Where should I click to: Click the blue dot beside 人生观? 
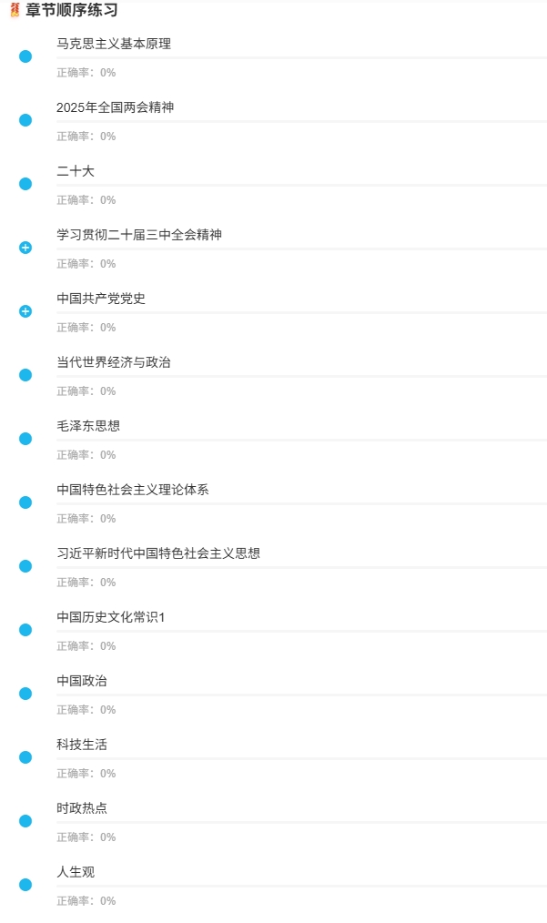coord(25,885)
